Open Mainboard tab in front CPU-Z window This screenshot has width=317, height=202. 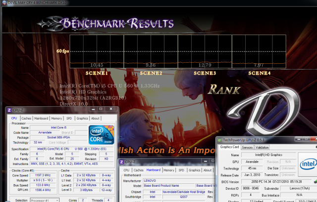pyautogui.click(x=41, y=119)
